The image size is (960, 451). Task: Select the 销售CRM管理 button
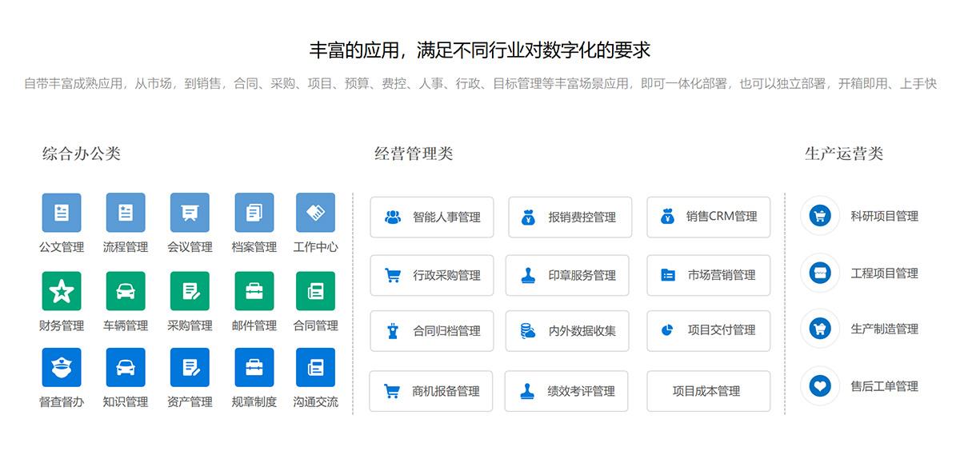click(x=708, y=217)
